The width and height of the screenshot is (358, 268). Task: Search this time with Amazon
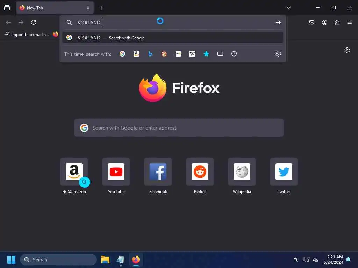(136, 54)
